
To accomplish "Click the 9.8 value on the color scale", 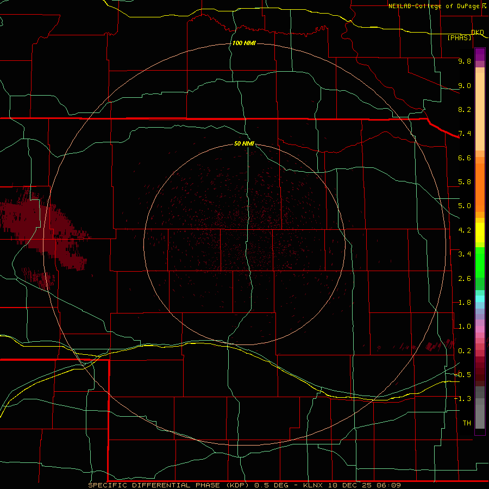I will [x=465, y=61].
